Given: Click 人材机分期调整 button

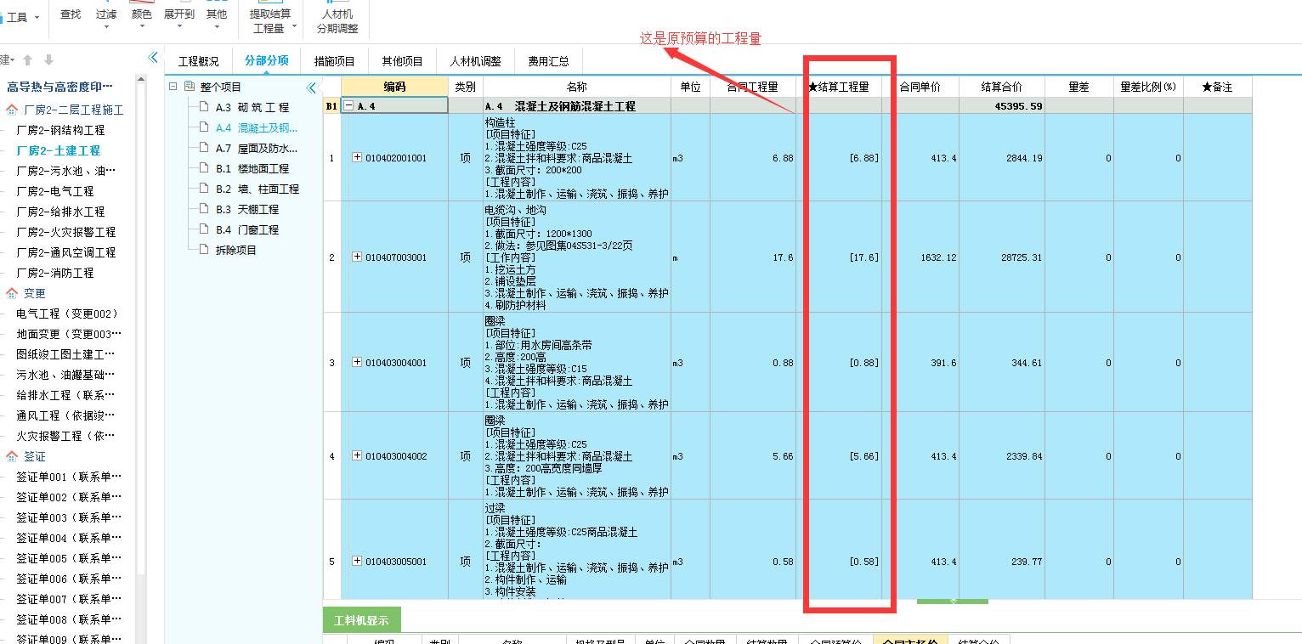Looking at the screenshot, I should [x=337, y=20].
